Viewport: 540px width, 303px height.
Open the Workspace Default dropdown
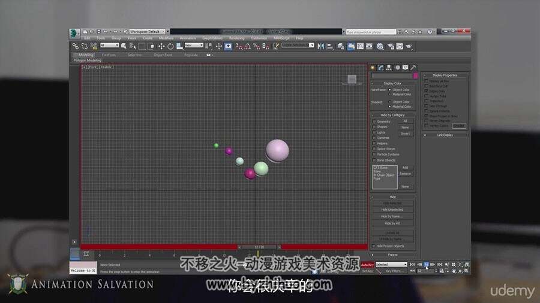[x=147, y=32]
